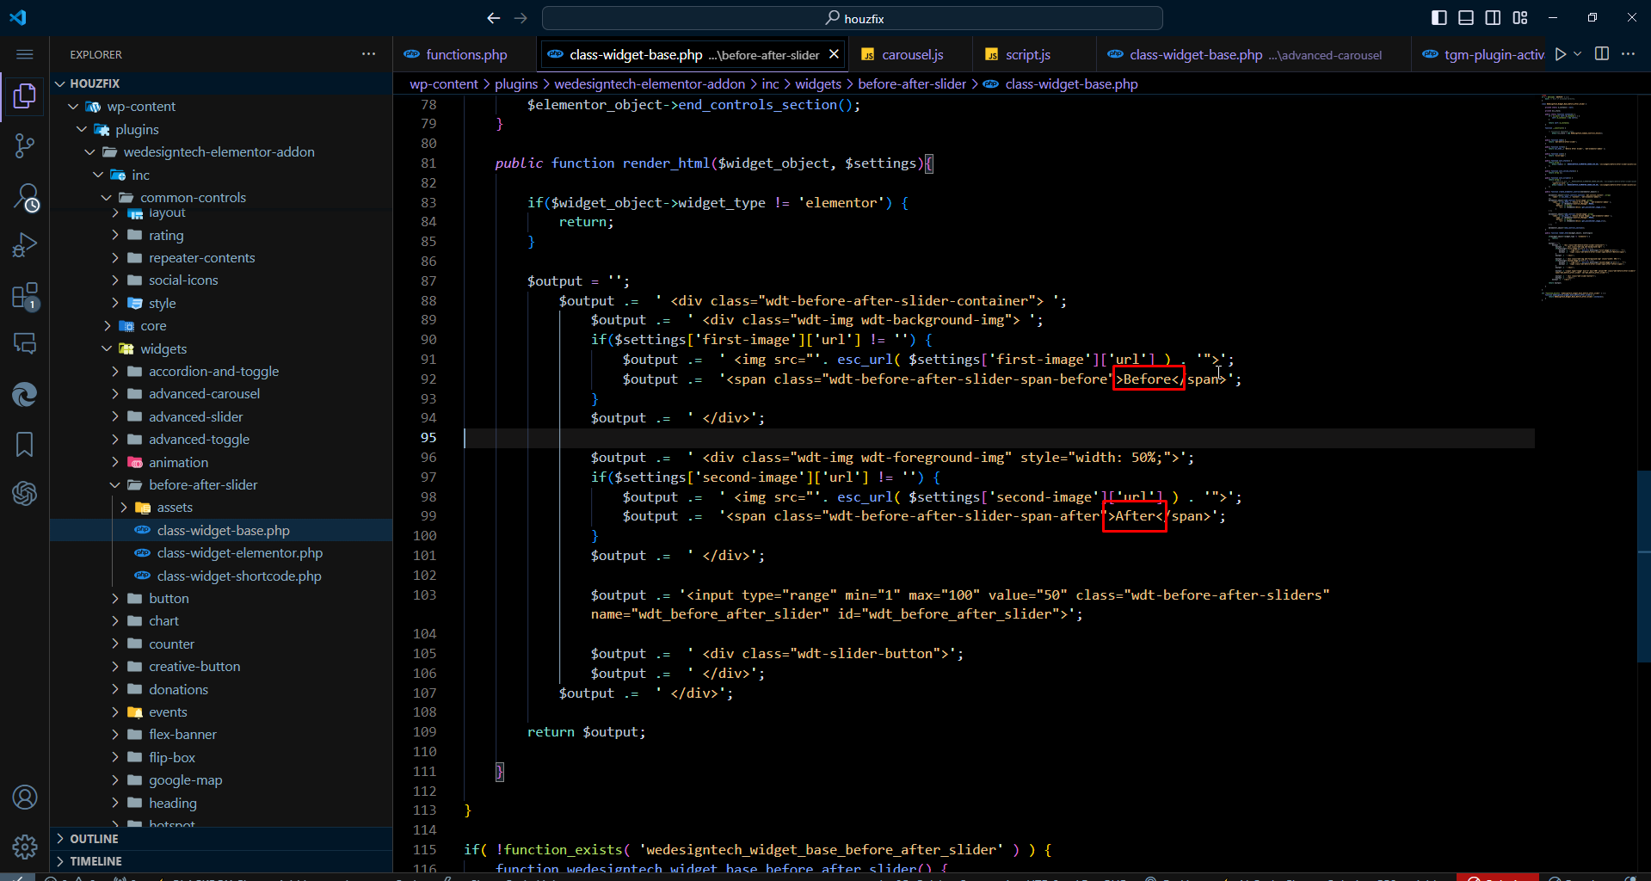The width and height of the screenshot is (1651, 881).
Task: Click the houzfix command center search box
Action: point(852,18)
